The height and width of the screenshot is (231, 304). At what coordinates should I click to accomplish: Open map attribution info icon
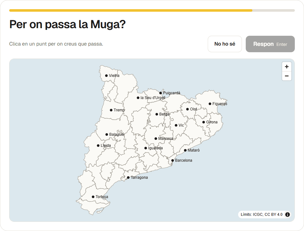[x=288, y=215]
